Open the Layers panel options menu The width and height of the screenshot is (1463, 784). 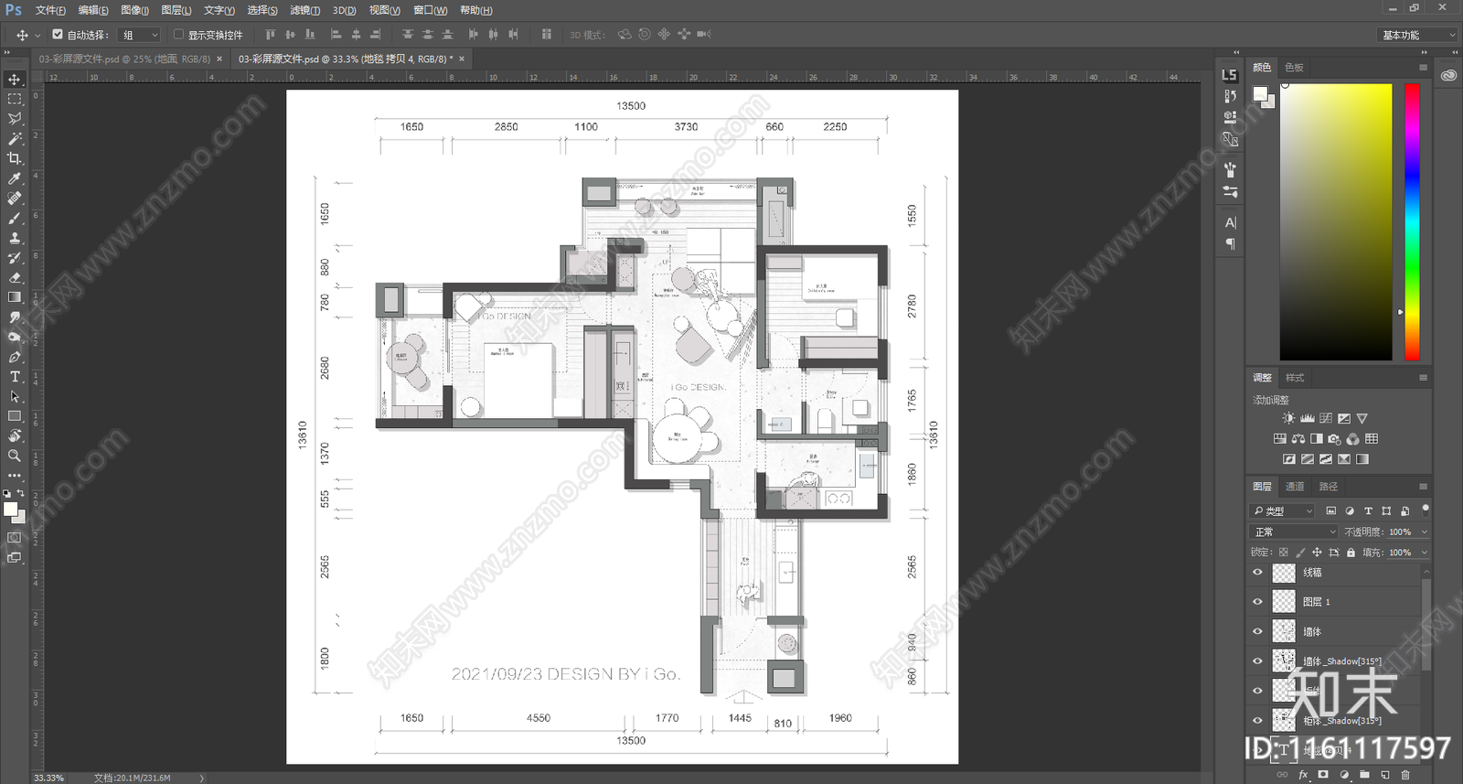[x=1423, y=487]
